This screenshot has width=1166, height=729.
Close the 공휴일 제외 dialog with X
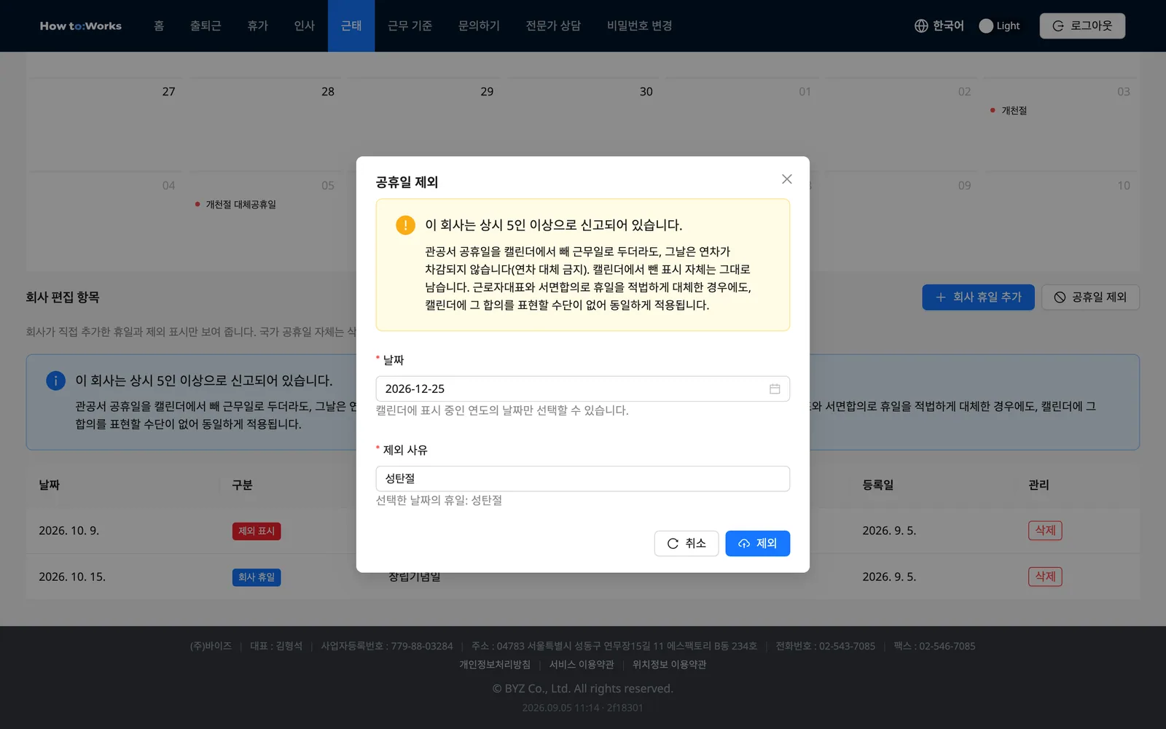pos(786,179)
